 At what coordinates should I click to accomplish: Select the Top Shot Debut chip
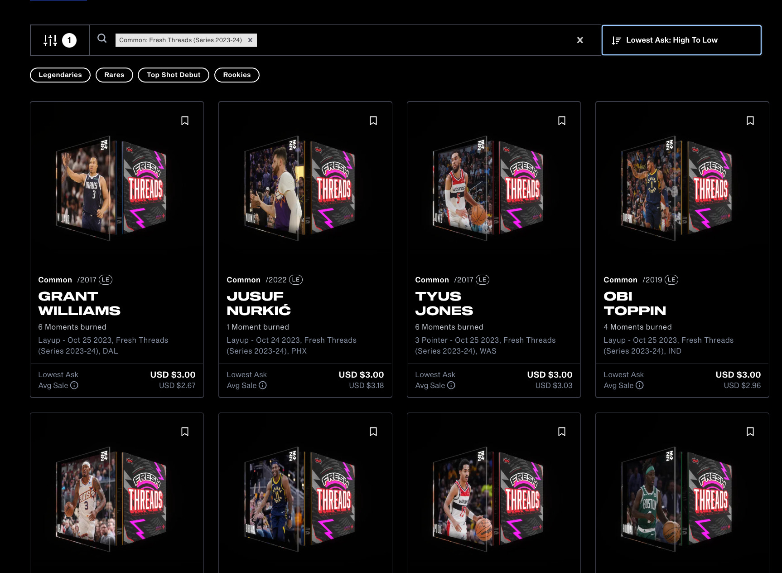click(174, 75)
